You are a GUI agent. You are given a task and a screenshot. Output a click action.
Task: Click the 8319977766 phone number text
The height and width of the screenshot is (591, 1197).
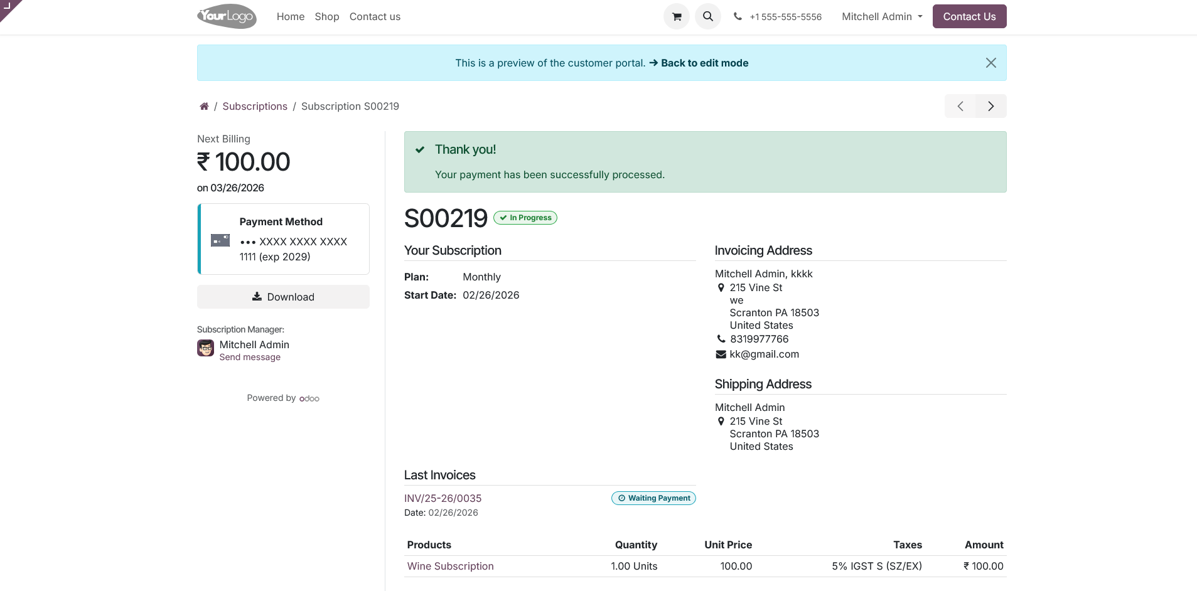tap(759, 339)
